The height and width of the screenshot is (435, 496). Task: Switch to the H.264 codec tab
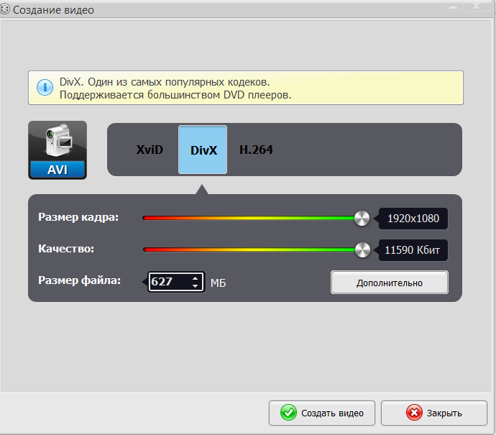point(256,150)
